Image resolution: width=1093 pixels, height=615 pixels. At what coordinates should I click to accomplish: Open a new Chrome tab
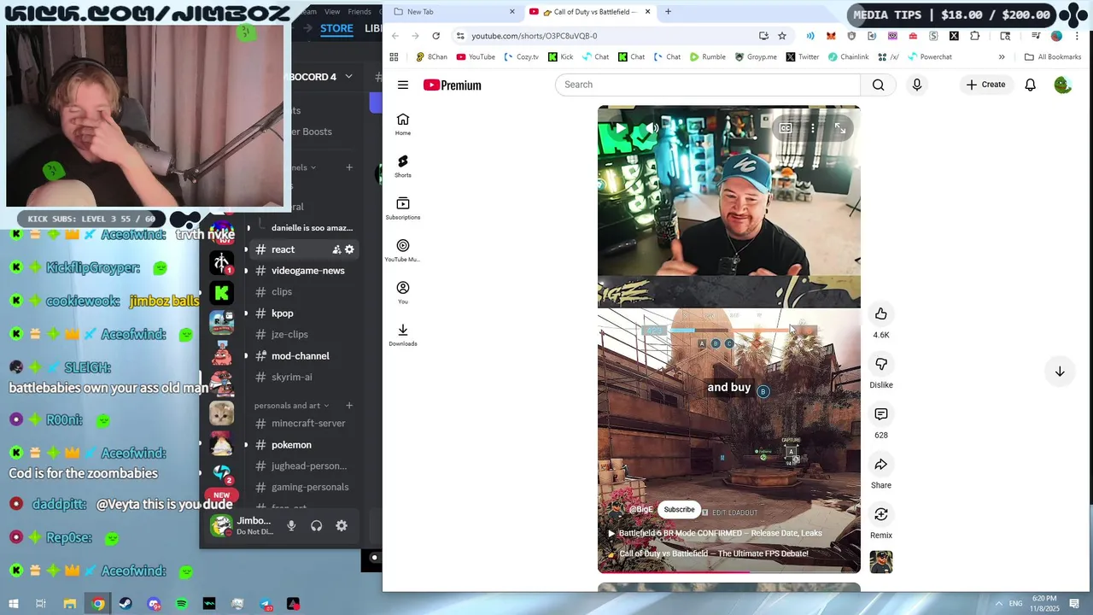668,12
